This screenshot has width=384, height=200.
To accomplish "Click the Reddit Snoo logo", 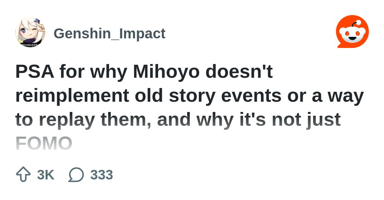I will (x=352, y=32).
